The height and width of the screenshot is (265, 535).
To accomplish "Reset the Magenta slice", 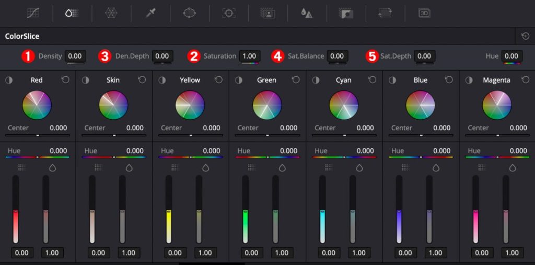I will (526, 80).
